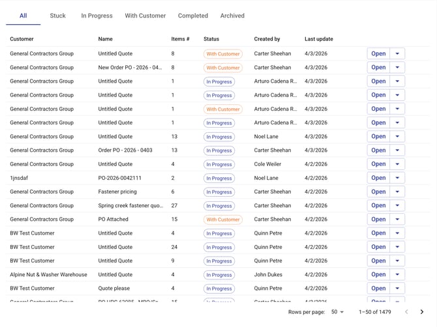Image resolution: width=437 pixels, height=327 pixels.
Task: Expand actions arrow for BW Test Customer 9-item quote
Action: pyautogui.click(x=397, y=261)
